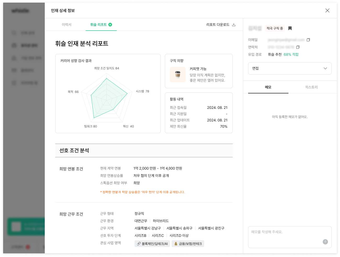Close the 인재 상세 정보 panel
340x257 pixels.
[x=327, y=10]
